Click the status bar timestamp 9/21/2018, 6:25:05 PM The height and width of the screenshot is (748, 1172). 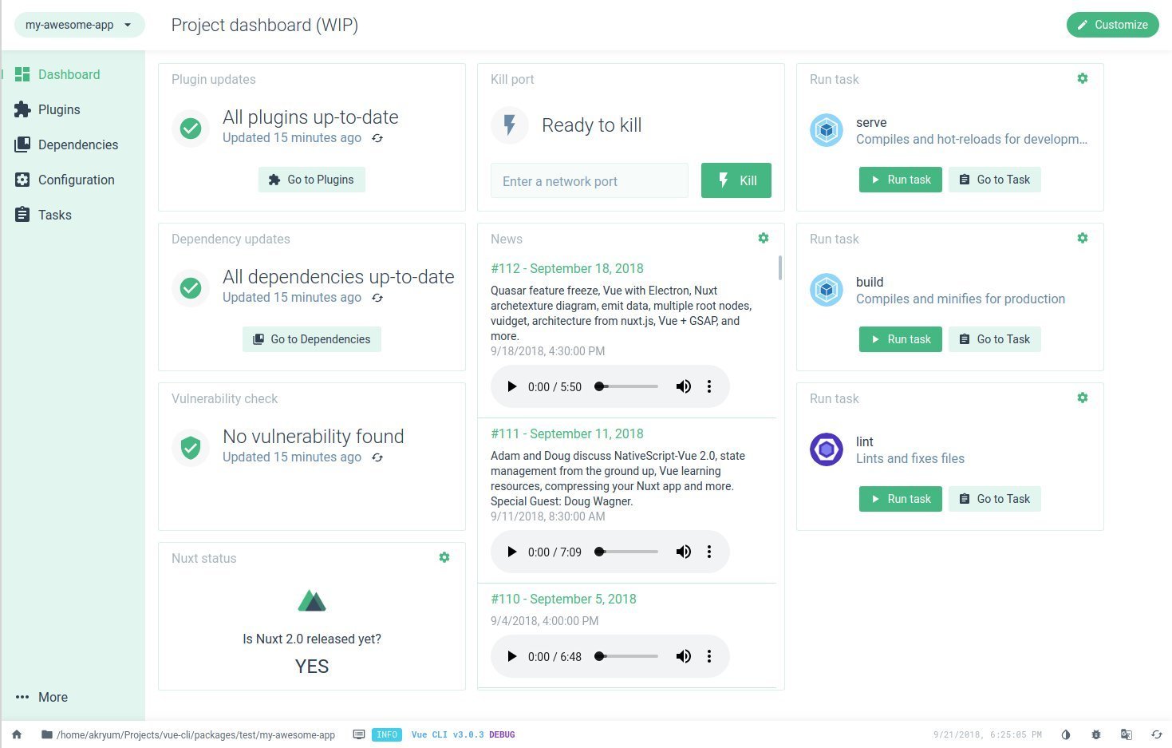988,734
